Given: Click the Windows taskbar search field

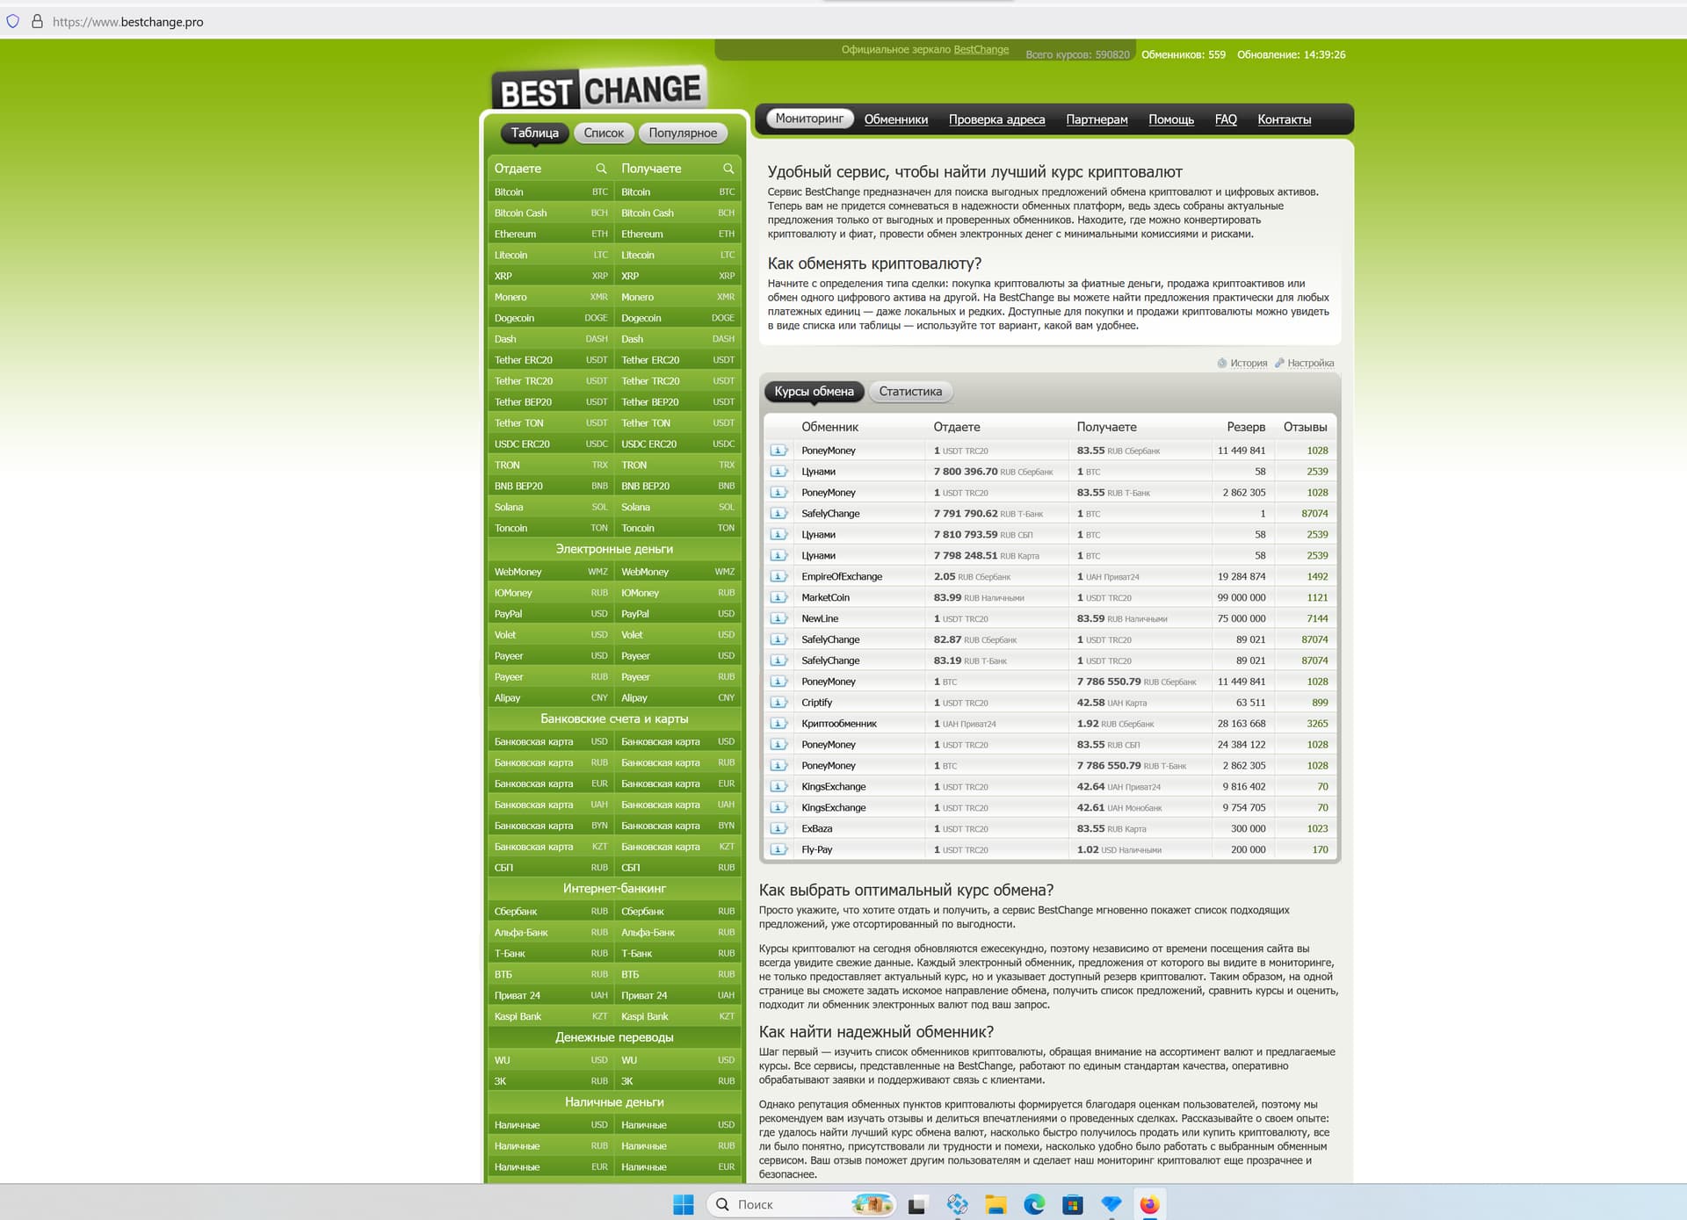Looking at the screenshot, I should 800,1204.
